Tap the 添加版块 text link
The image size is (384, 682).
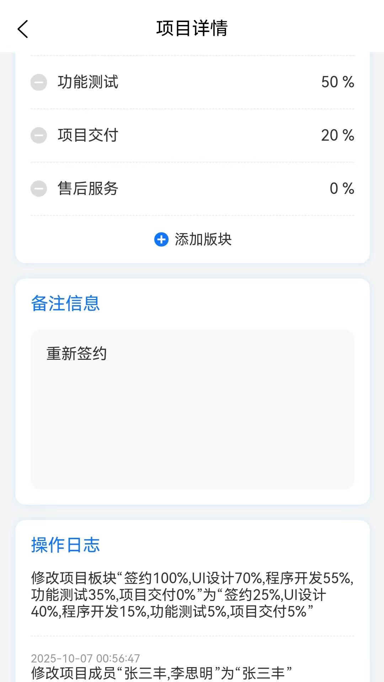[203, 239]
